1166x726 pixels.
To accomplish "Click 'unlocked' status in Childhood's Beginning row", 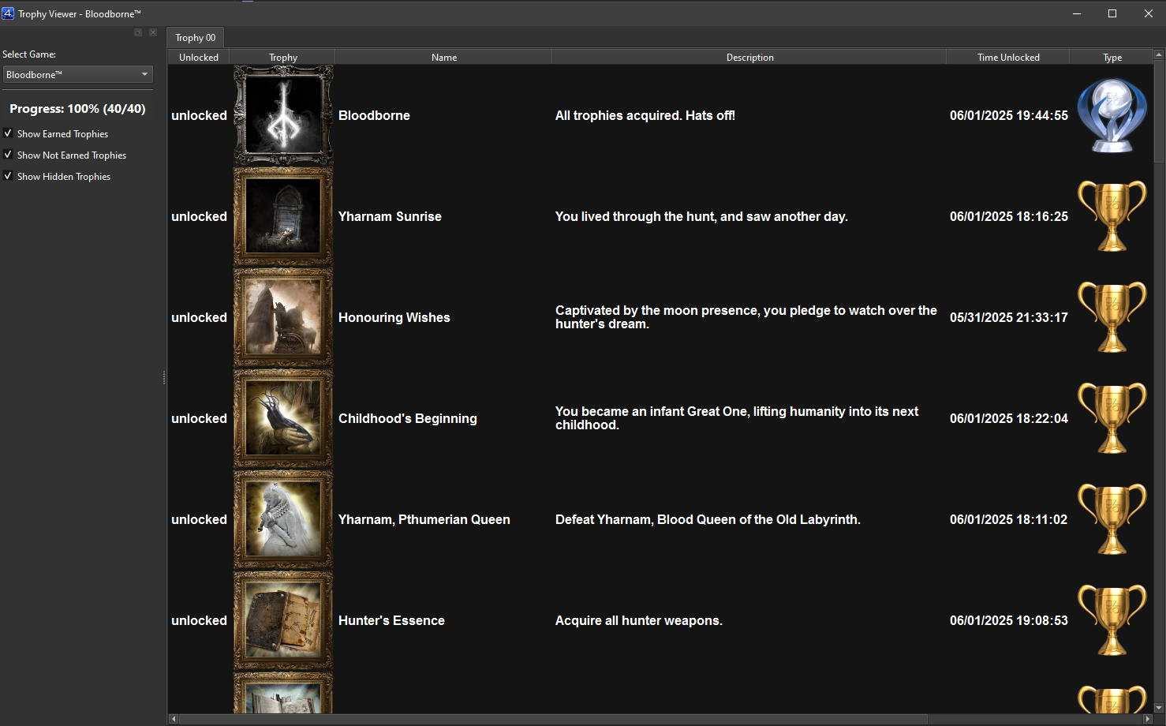I will coord(199,418).
